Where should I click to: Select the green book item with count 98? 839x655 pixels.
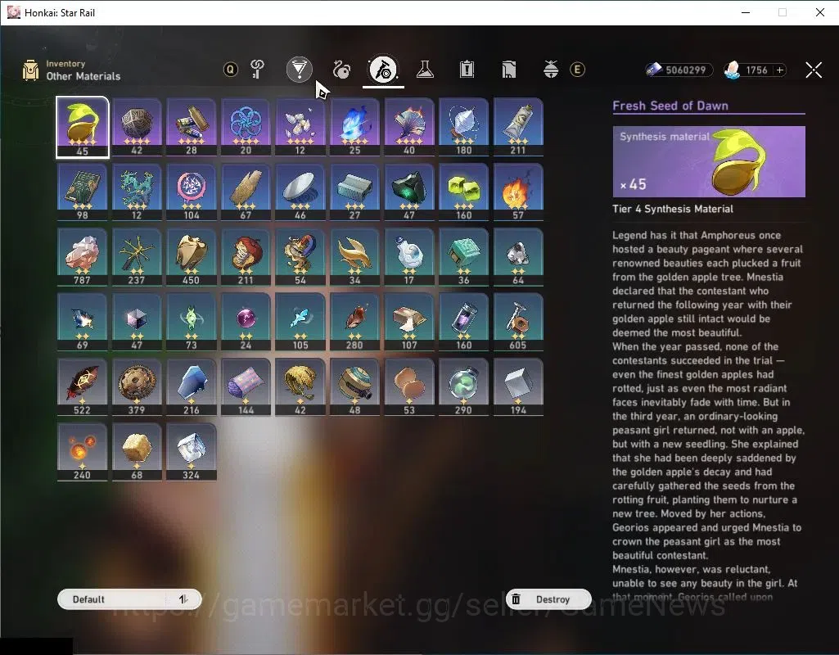(82, 192)
